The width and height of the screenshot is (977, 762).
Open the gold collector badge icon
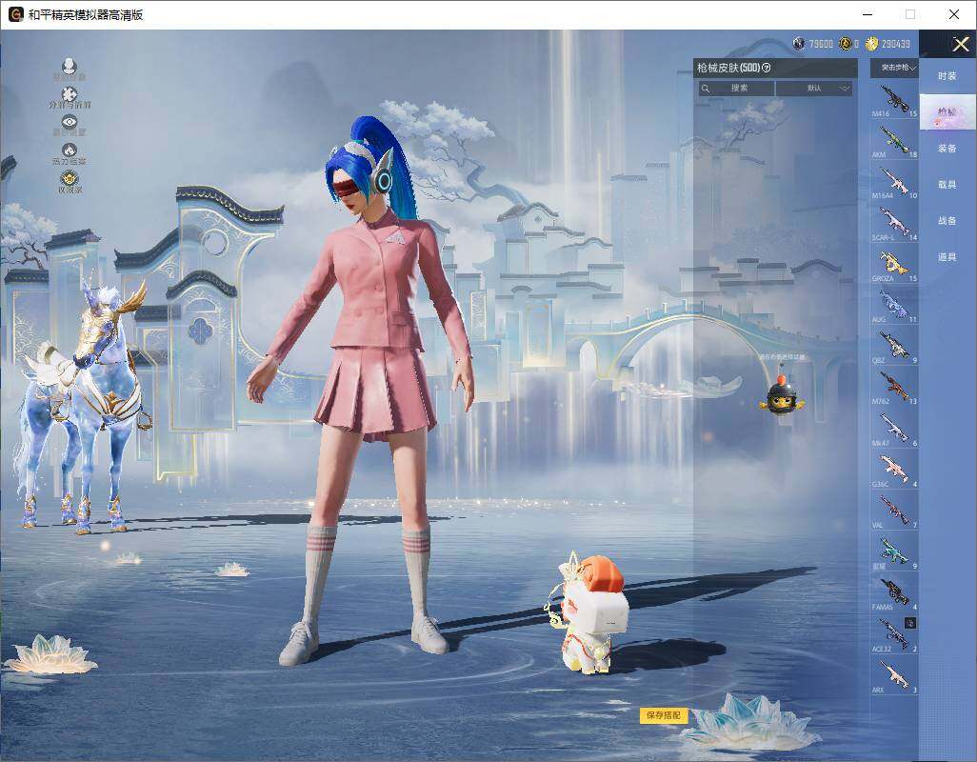(70, 179)
